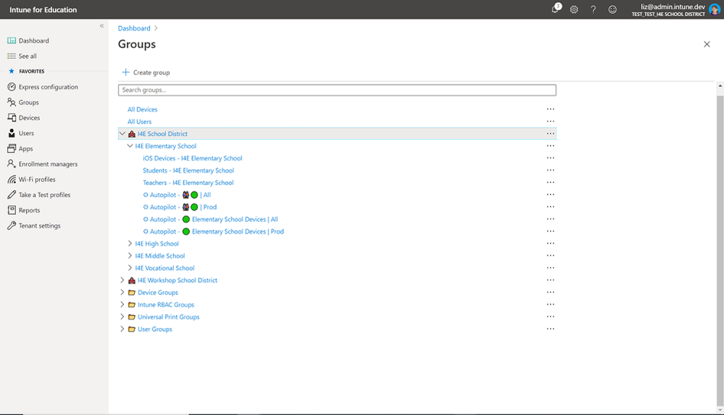Open Autopilot Elementary School Devices | Prod group
This screenshot has height=415, width=724.
tap(213, 231)
